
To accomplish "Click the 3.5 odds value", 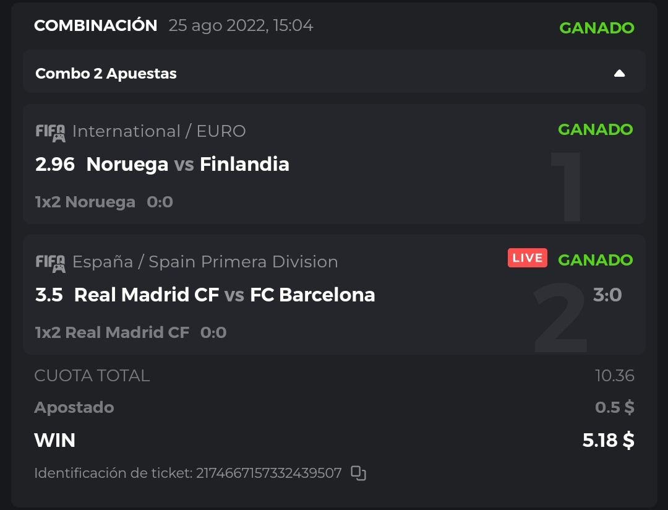I will coord(49,295).
